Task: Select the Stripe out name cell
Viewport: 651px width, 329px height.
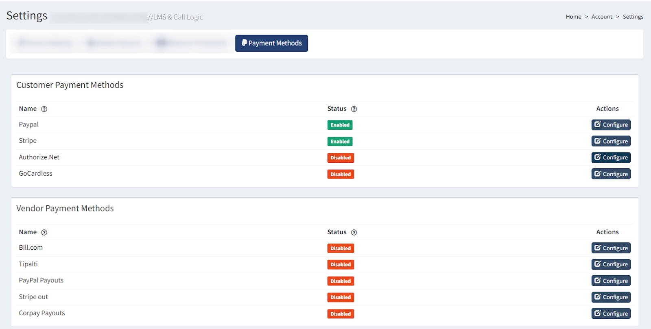Action: [33, 297]
